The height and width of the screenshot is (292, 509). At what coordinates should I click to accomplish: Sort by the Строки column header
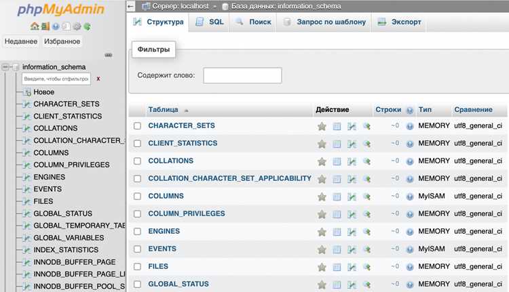tap(388, 110)
